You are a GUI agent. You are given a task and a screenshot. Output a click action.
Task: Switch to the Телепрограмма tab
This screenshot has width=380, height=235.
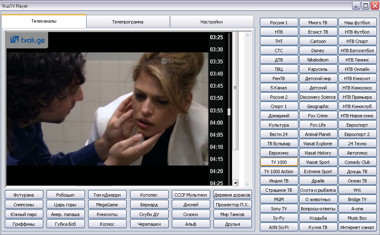pos(128,22)
